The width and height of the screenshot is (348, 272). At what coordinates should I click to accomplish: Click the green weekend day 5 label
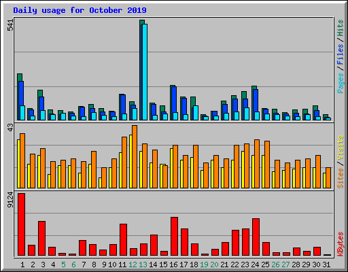pos(63,265)
